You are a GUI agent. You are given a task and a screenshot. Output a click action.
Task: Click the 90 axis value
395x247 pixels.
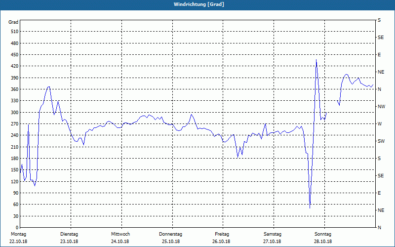(16, 193)
